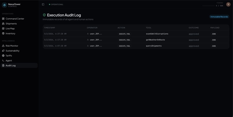The height and width of the screenshot is (117, 233).
Task: Click the Tariffs globe icon
Action: coord(3,56)
